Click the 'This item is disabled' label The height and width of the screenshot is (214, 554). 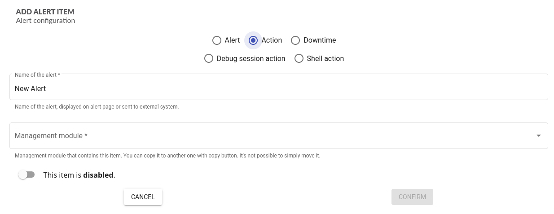(x=79, y=175)
